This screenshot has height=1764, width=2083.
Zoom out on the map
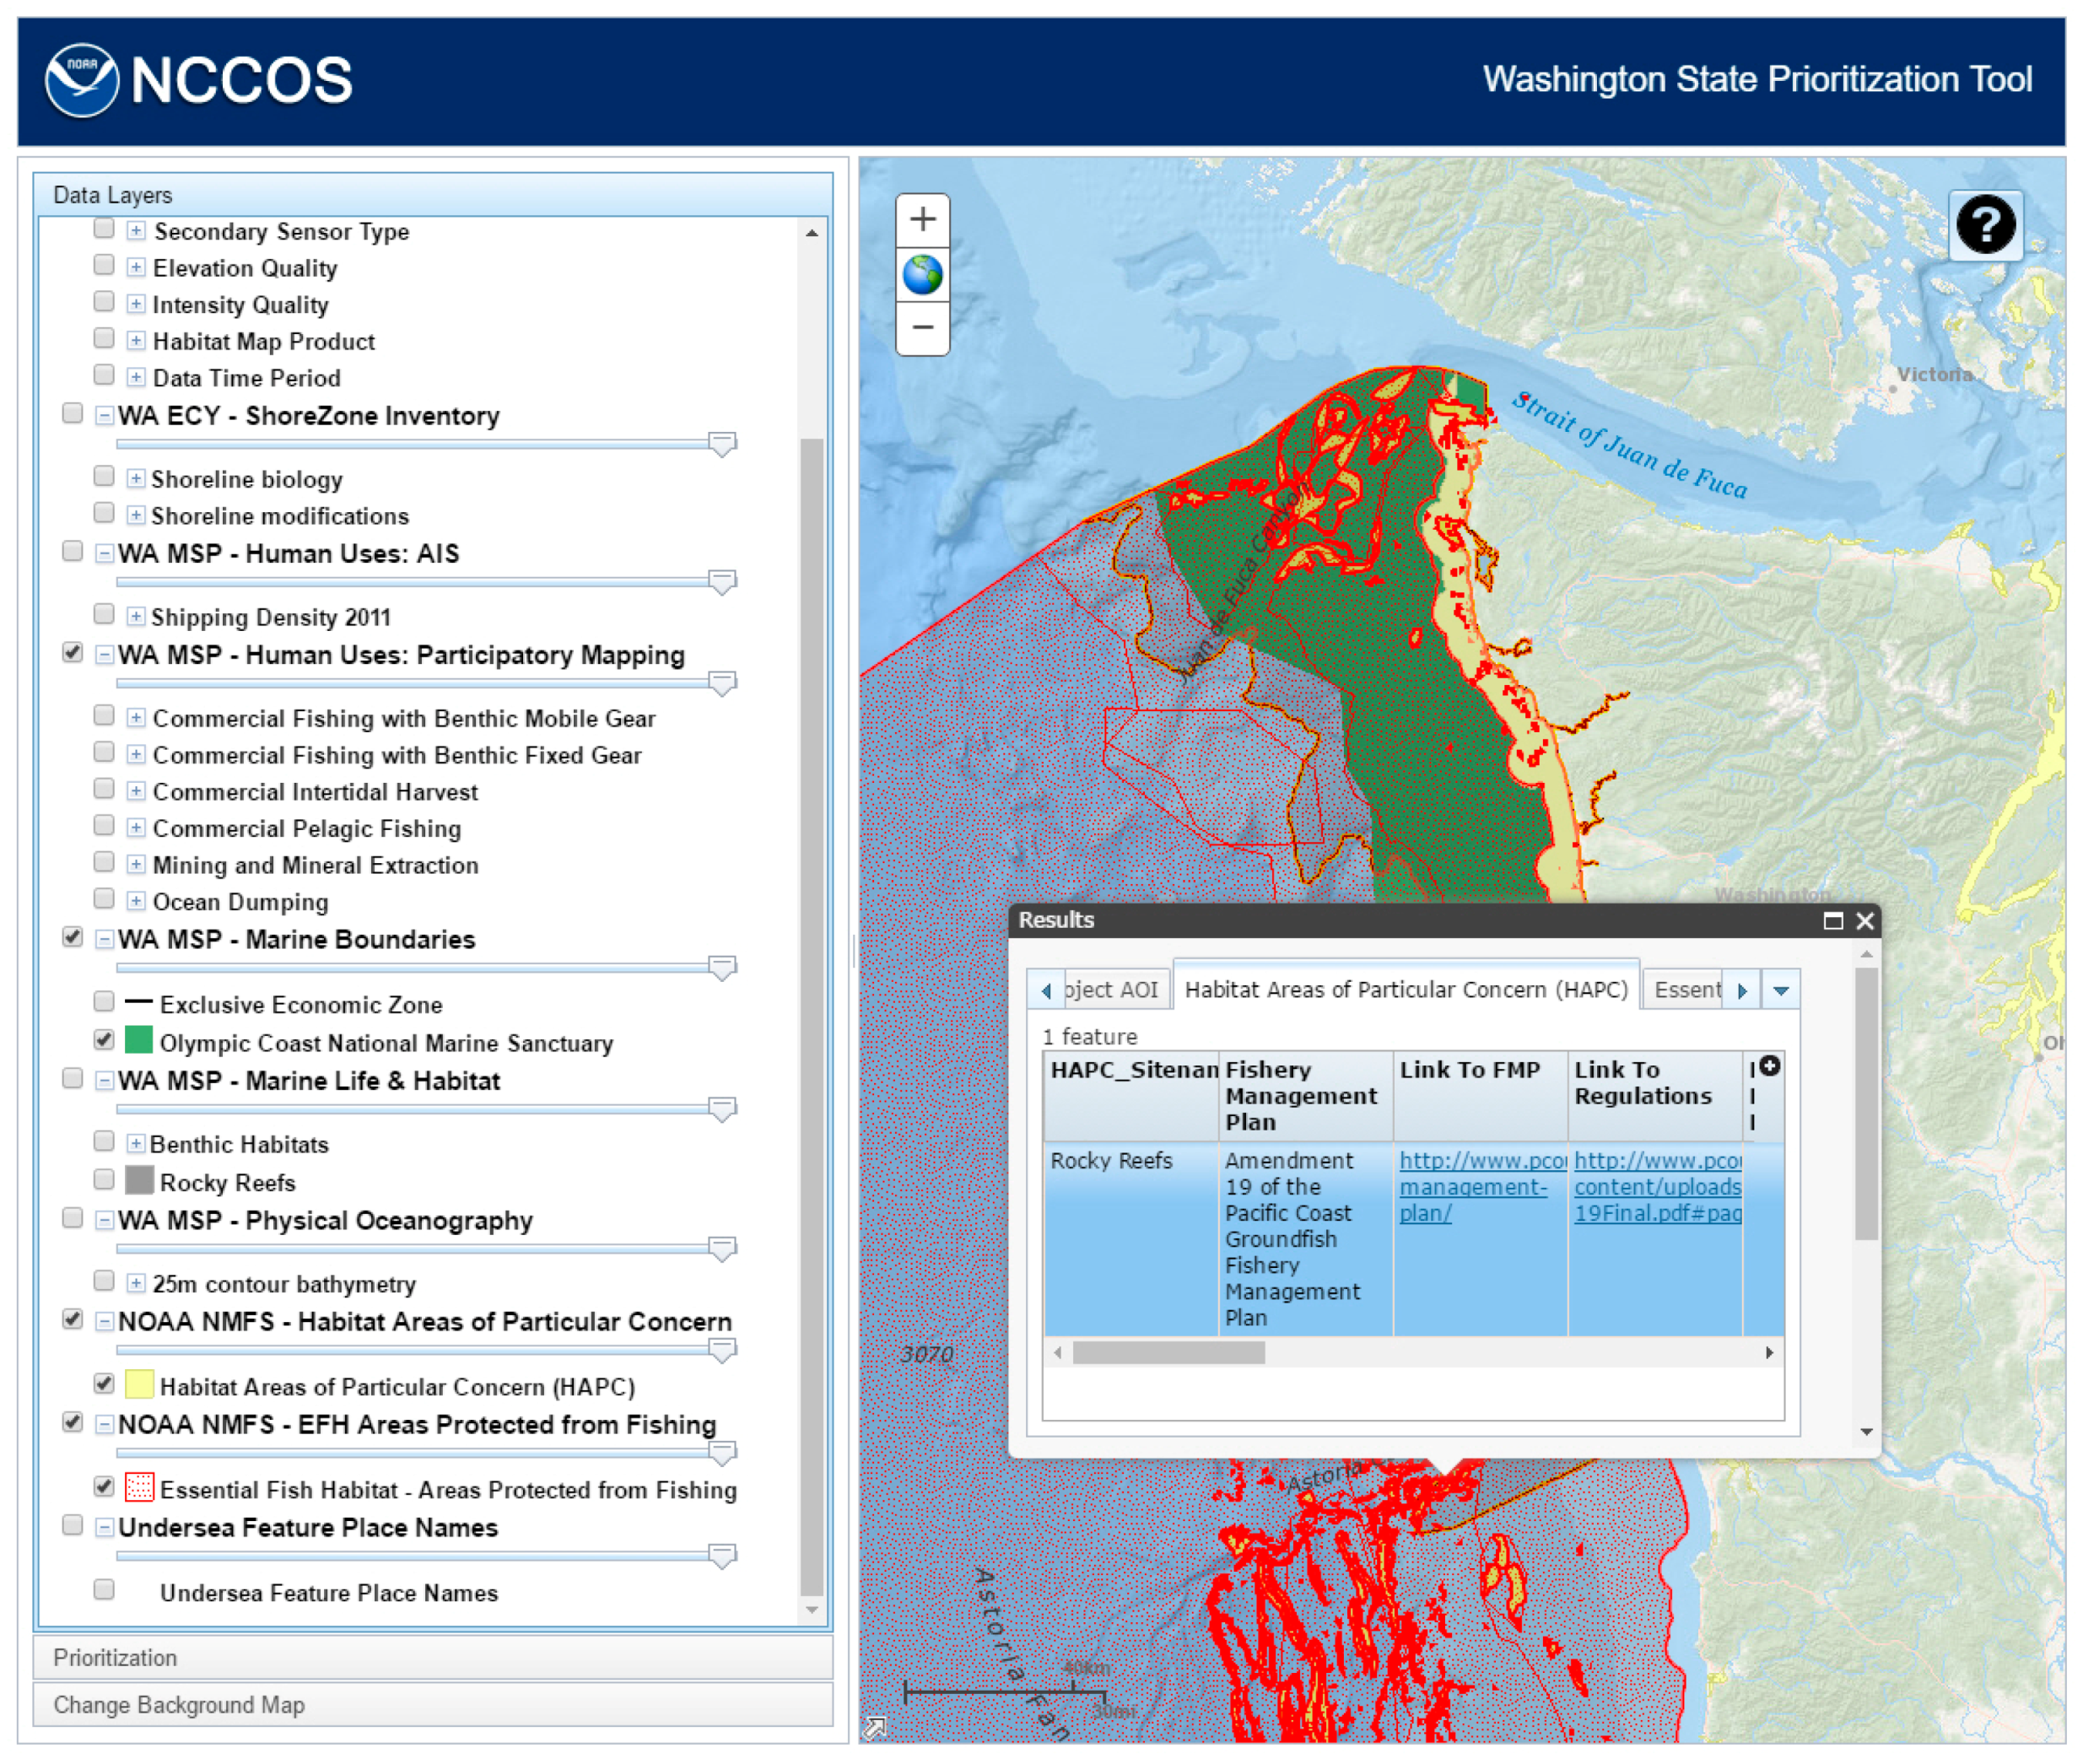pyautogui.click(x=922, y=327)
